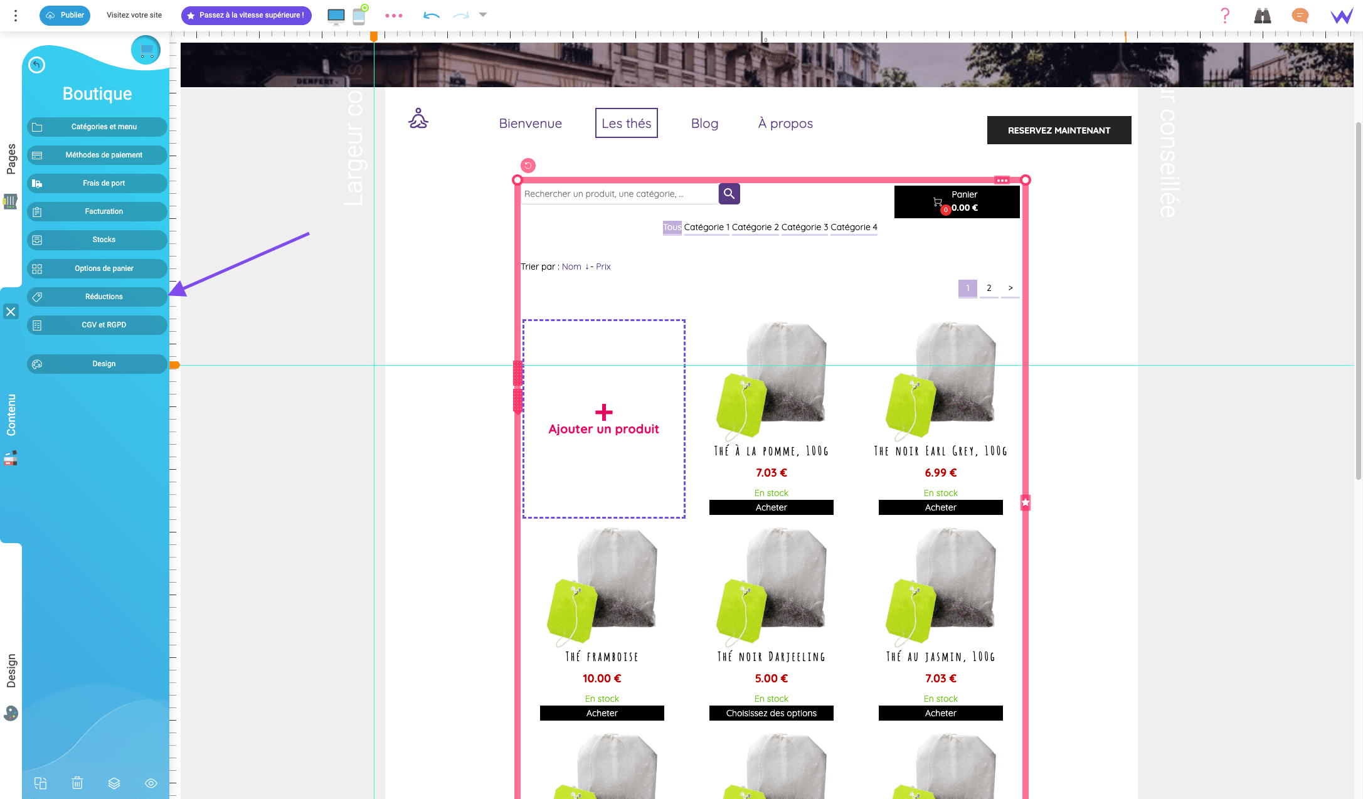The width and height of the screenshot is (1363, 799).
Task: Go to pagination page 2
Action: (x=989, y=288)
